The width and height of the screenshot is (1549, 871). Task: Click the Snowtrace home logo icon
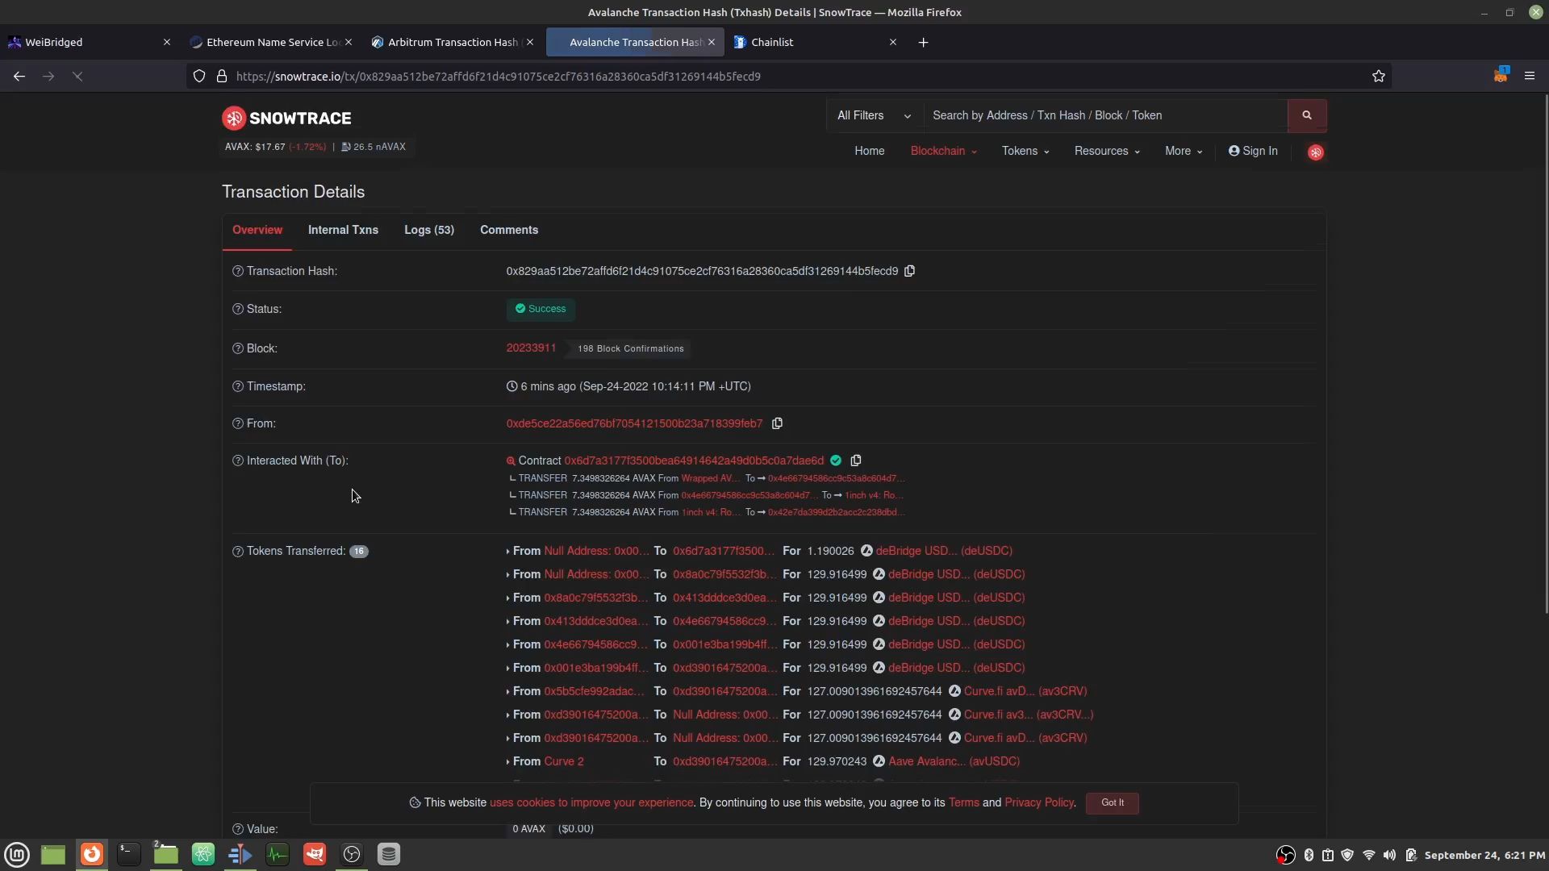(x=233, y=118)
